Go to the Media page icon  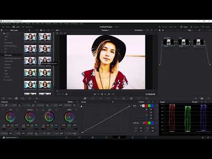[66, 137]
